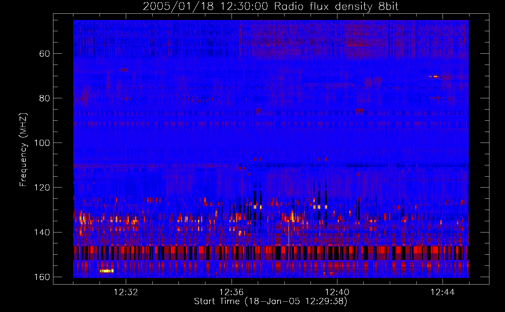Click the 80 frequency tick label
The image size is (505, 312).
[x=45, y=98]
